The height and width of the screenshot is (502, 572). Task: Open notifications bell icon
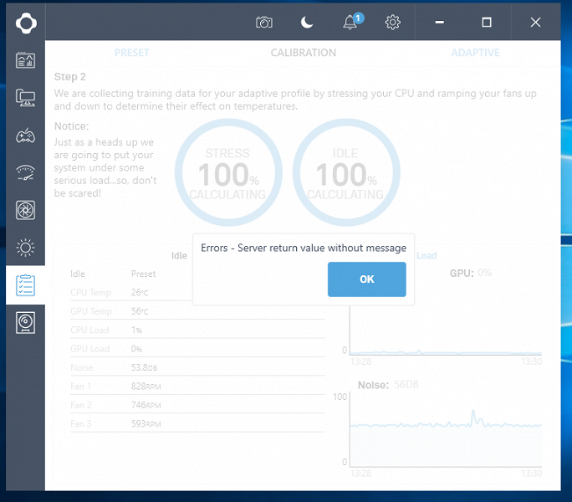[350, 22]
